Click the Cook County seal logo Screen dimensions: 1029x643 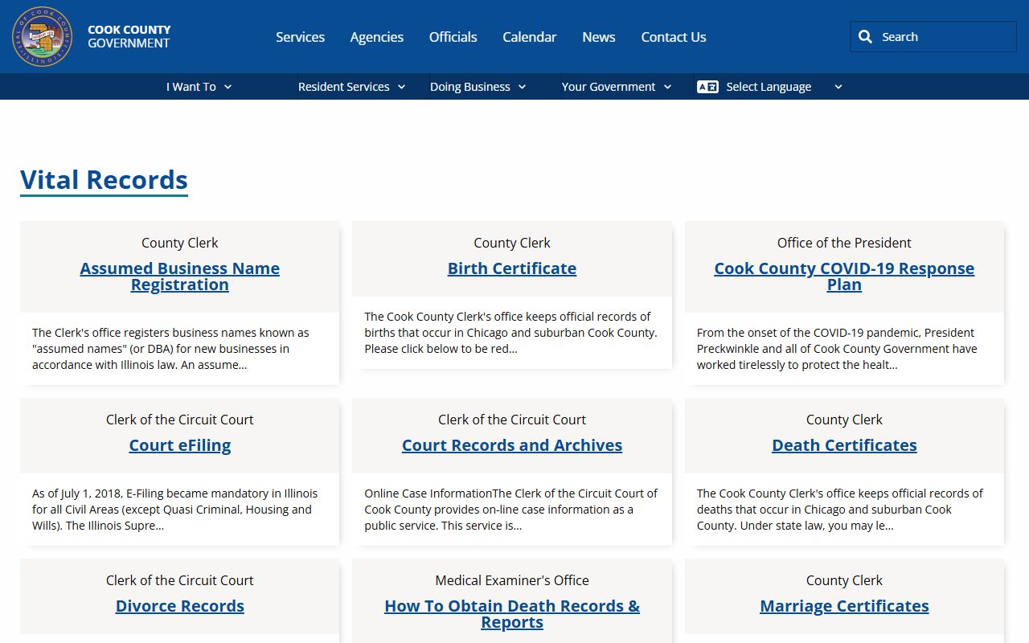click(43, 37)
